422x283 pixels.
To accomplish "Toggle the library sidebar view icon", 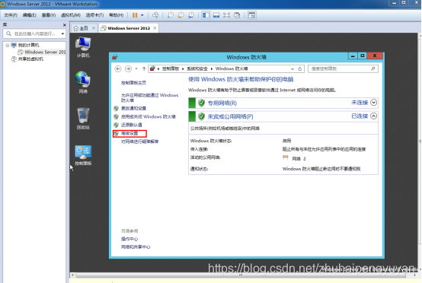I will (x=206, y=15).
